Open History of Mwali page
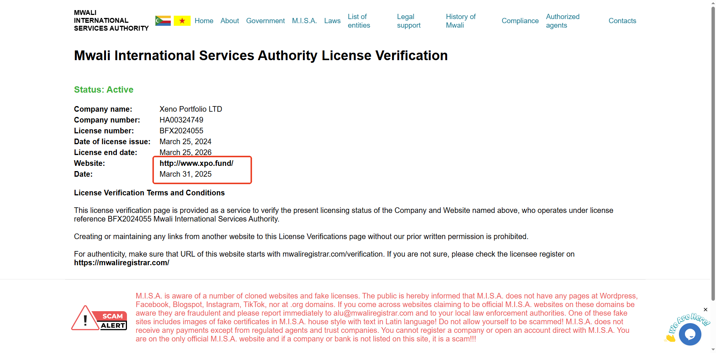 (461, 21)
